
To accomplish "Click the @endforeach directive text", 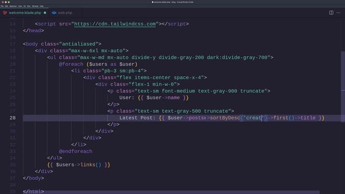I will click(x=75, y=151).
